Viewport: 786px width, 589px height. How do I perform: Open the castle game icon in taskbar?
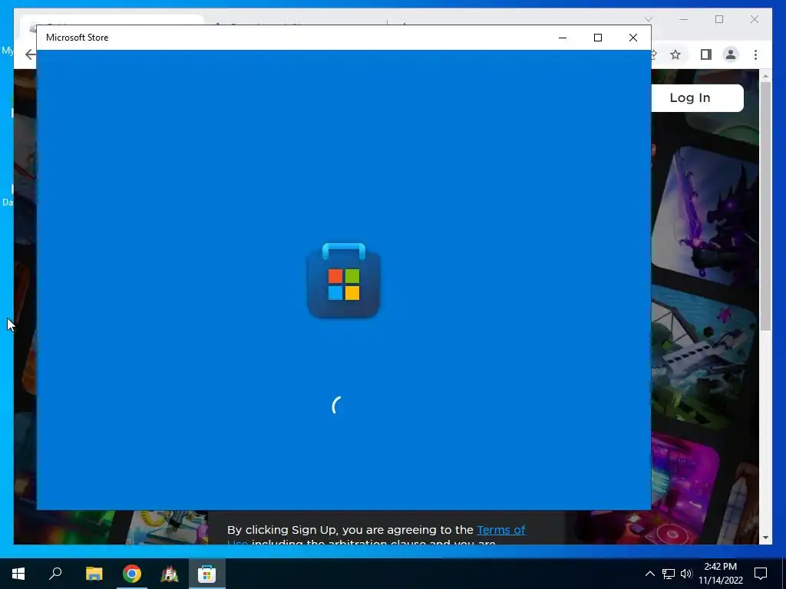pyautogui.click(x=170, y=574)
